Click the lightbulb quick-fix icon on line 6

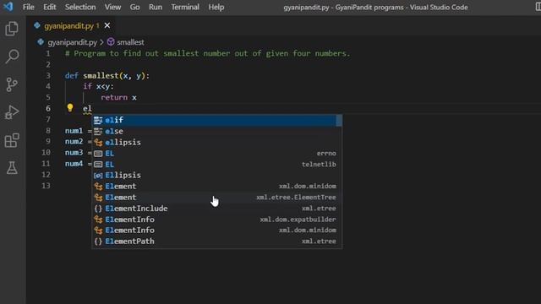[x=70, y=108]
